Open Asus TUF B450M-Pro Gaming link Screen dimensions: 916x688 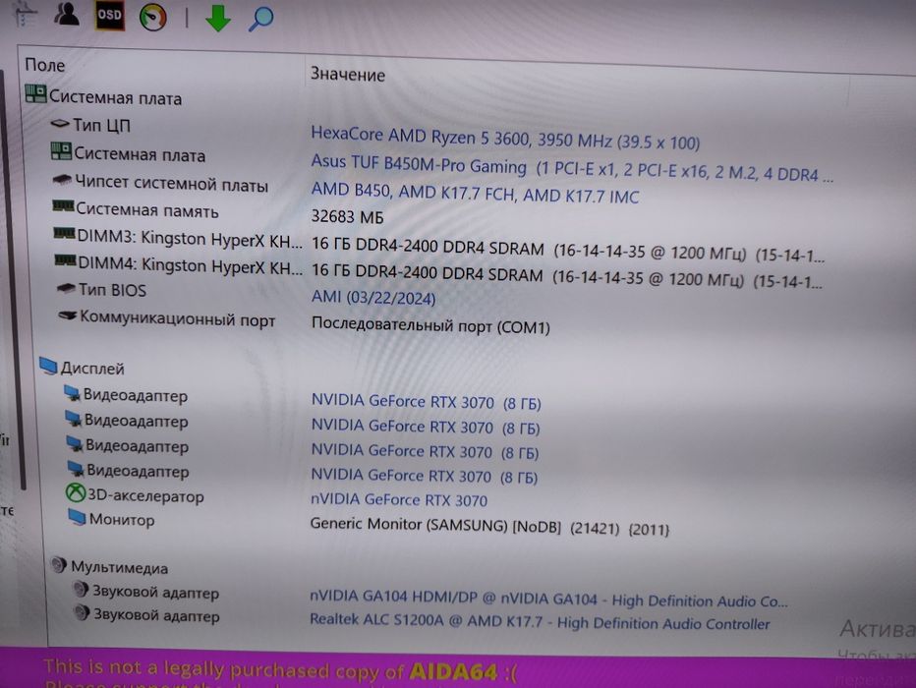click(572, 168)
